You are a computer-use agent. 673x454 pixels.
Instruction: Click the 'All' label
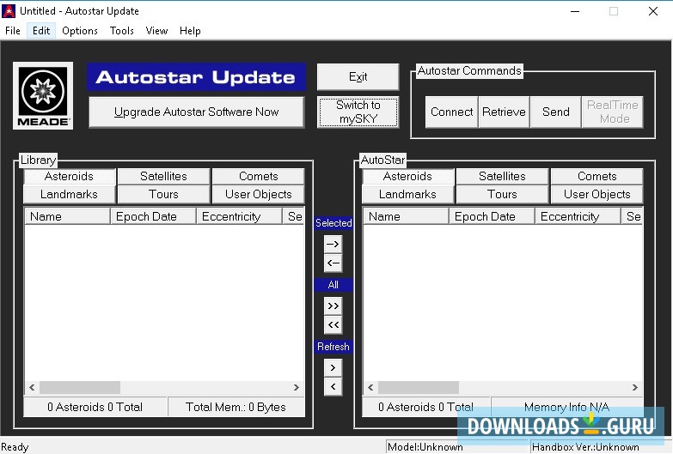tap(333, 285)
